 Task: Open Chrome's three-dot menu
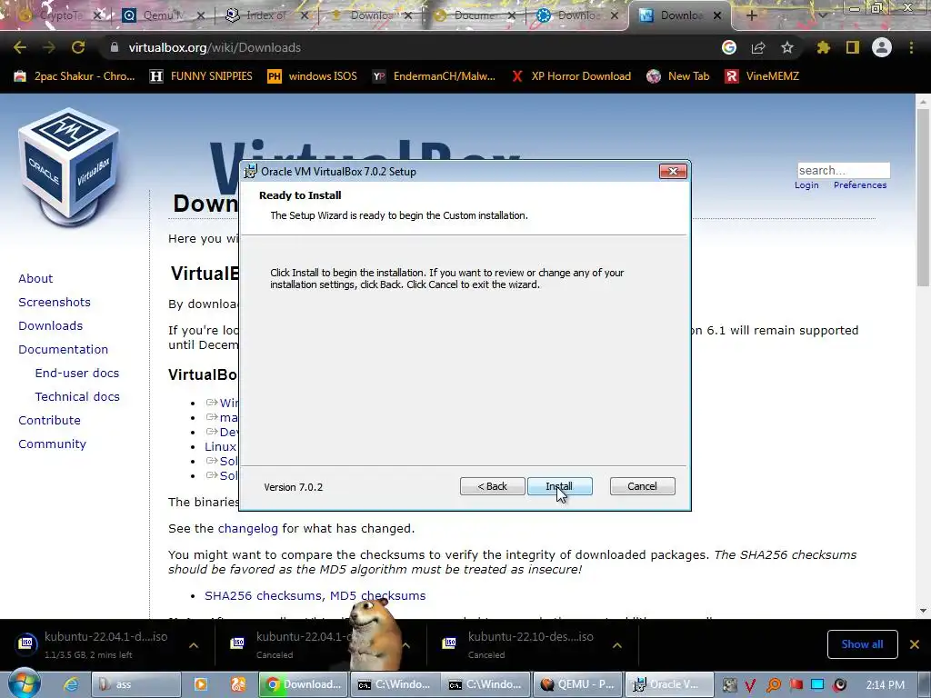pos(911,47)
